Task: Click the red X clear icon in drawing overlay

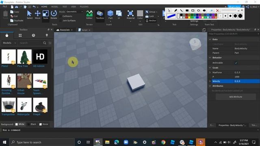Action: pyautogui.click(x=217, y=11)
